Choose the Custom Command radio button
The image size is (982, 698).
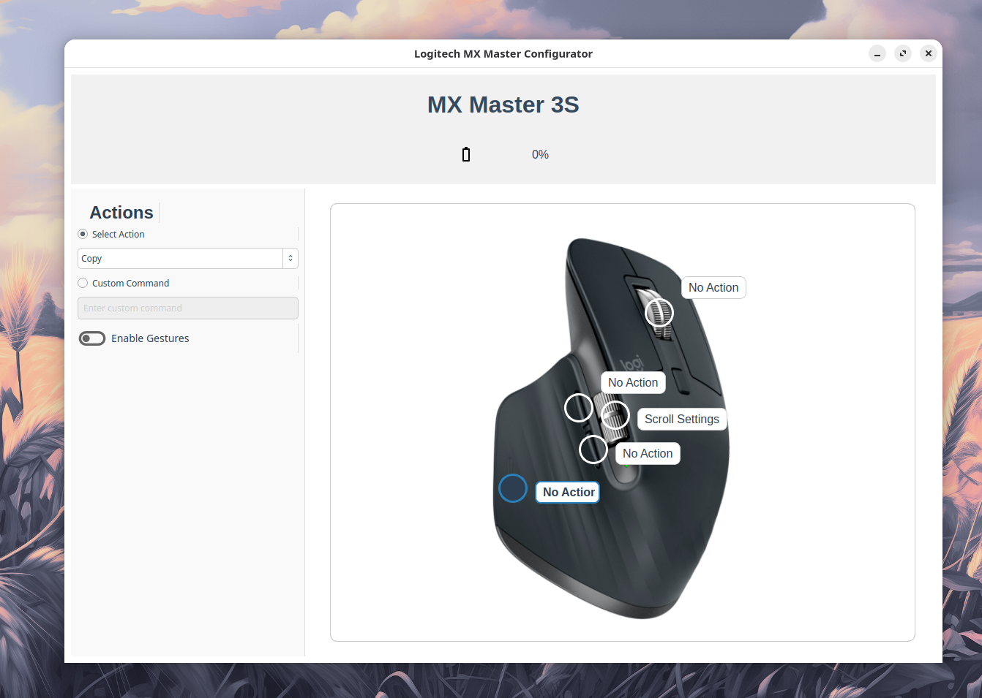click(x=83, y=283)
